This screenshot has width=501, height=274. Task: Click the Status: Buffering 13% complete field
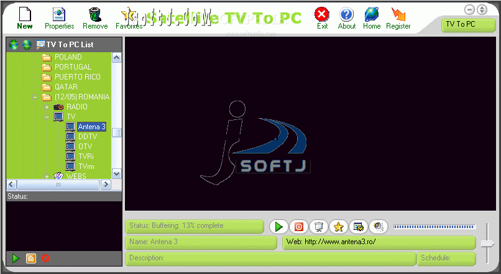[195, 226]
